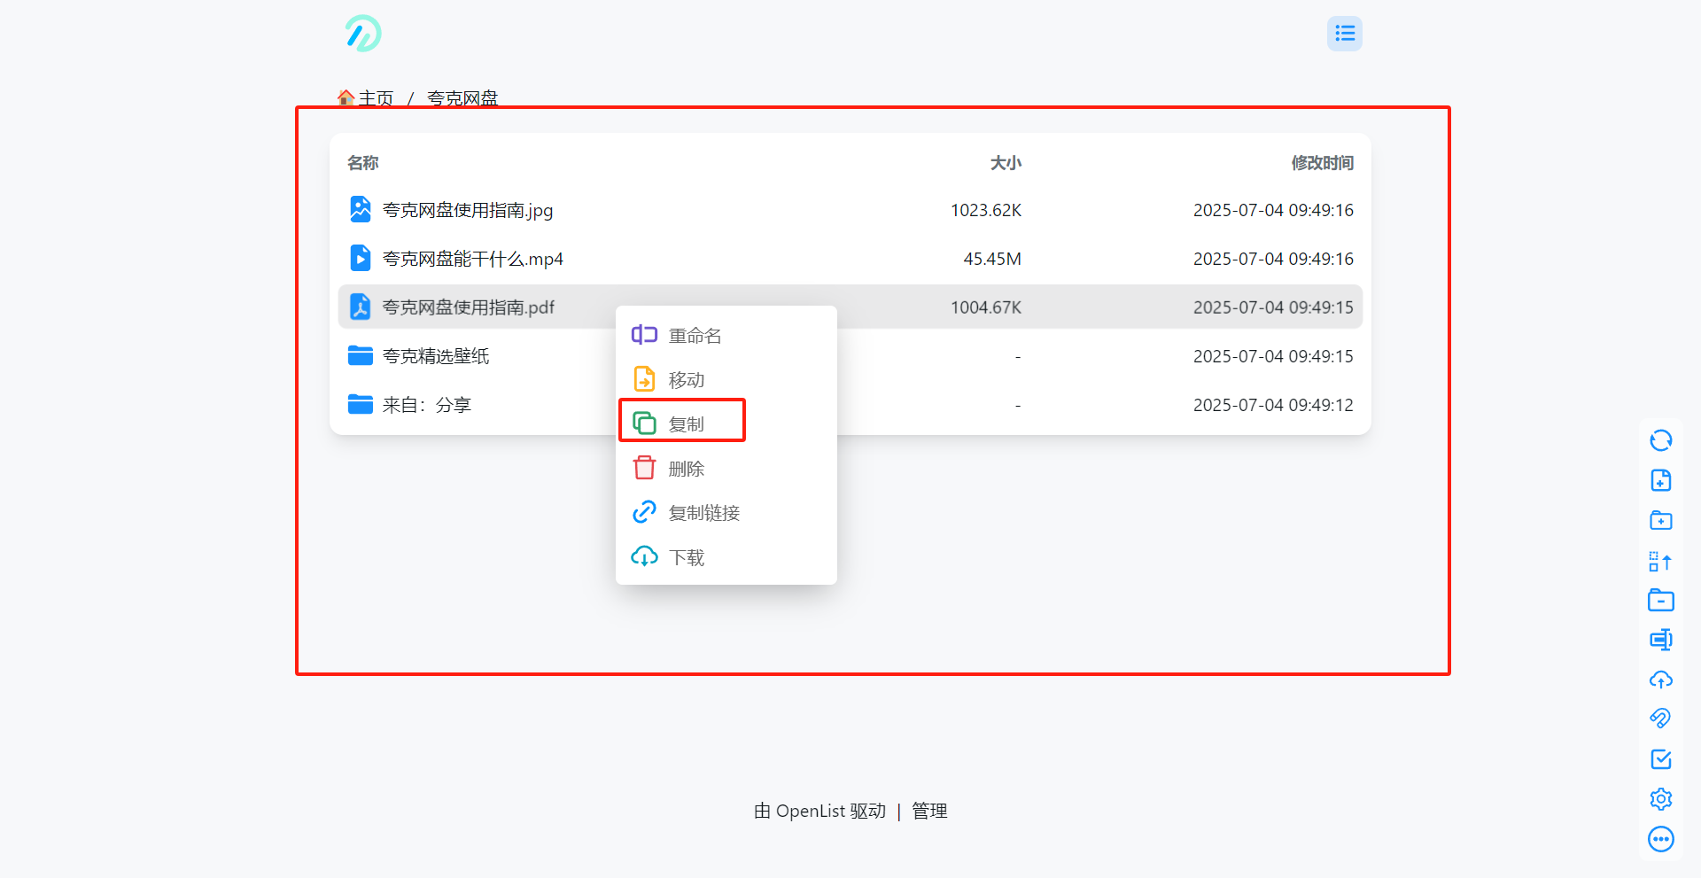Collapse the toolbar with the ellipsis circle icon
Viewport: 1701px width, 878px height.
1661,839
